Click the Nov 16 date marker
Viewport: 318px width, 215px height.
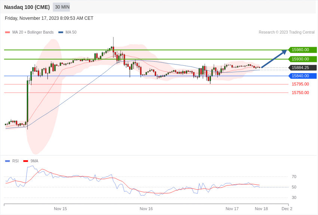tap(146, 209)
